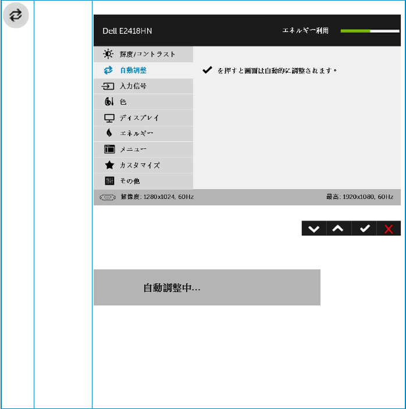The width and height of the screenshot is (406, 409).
Task: Click the Dell E2418HN title text
Action: (127, 31)
